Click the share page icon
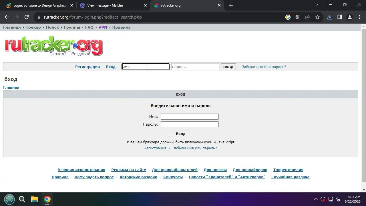The width and height of the screenshot is (366, 206). point(308,17)
